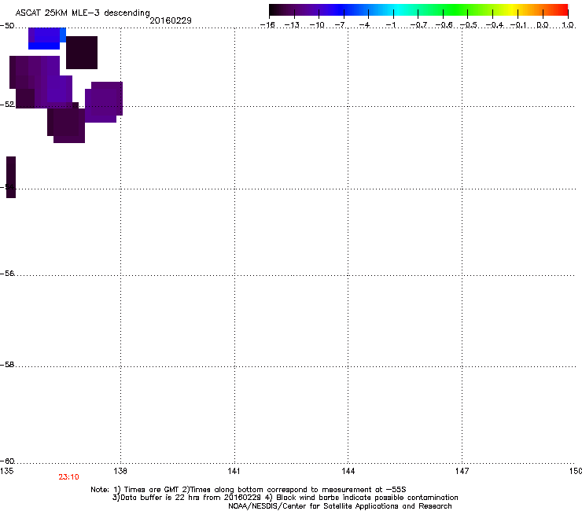This screenshot has height=511, width=582.
Task: Click the color scale label 1.0
Action: pyautogui.click(x=568, y=25)
